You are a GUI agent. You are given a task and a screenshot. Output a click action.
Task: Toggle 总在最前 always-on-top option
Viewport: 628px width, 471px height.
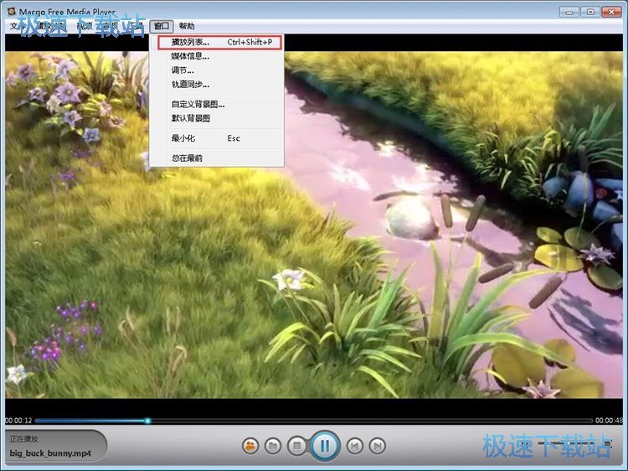click(x=217, y=158)
